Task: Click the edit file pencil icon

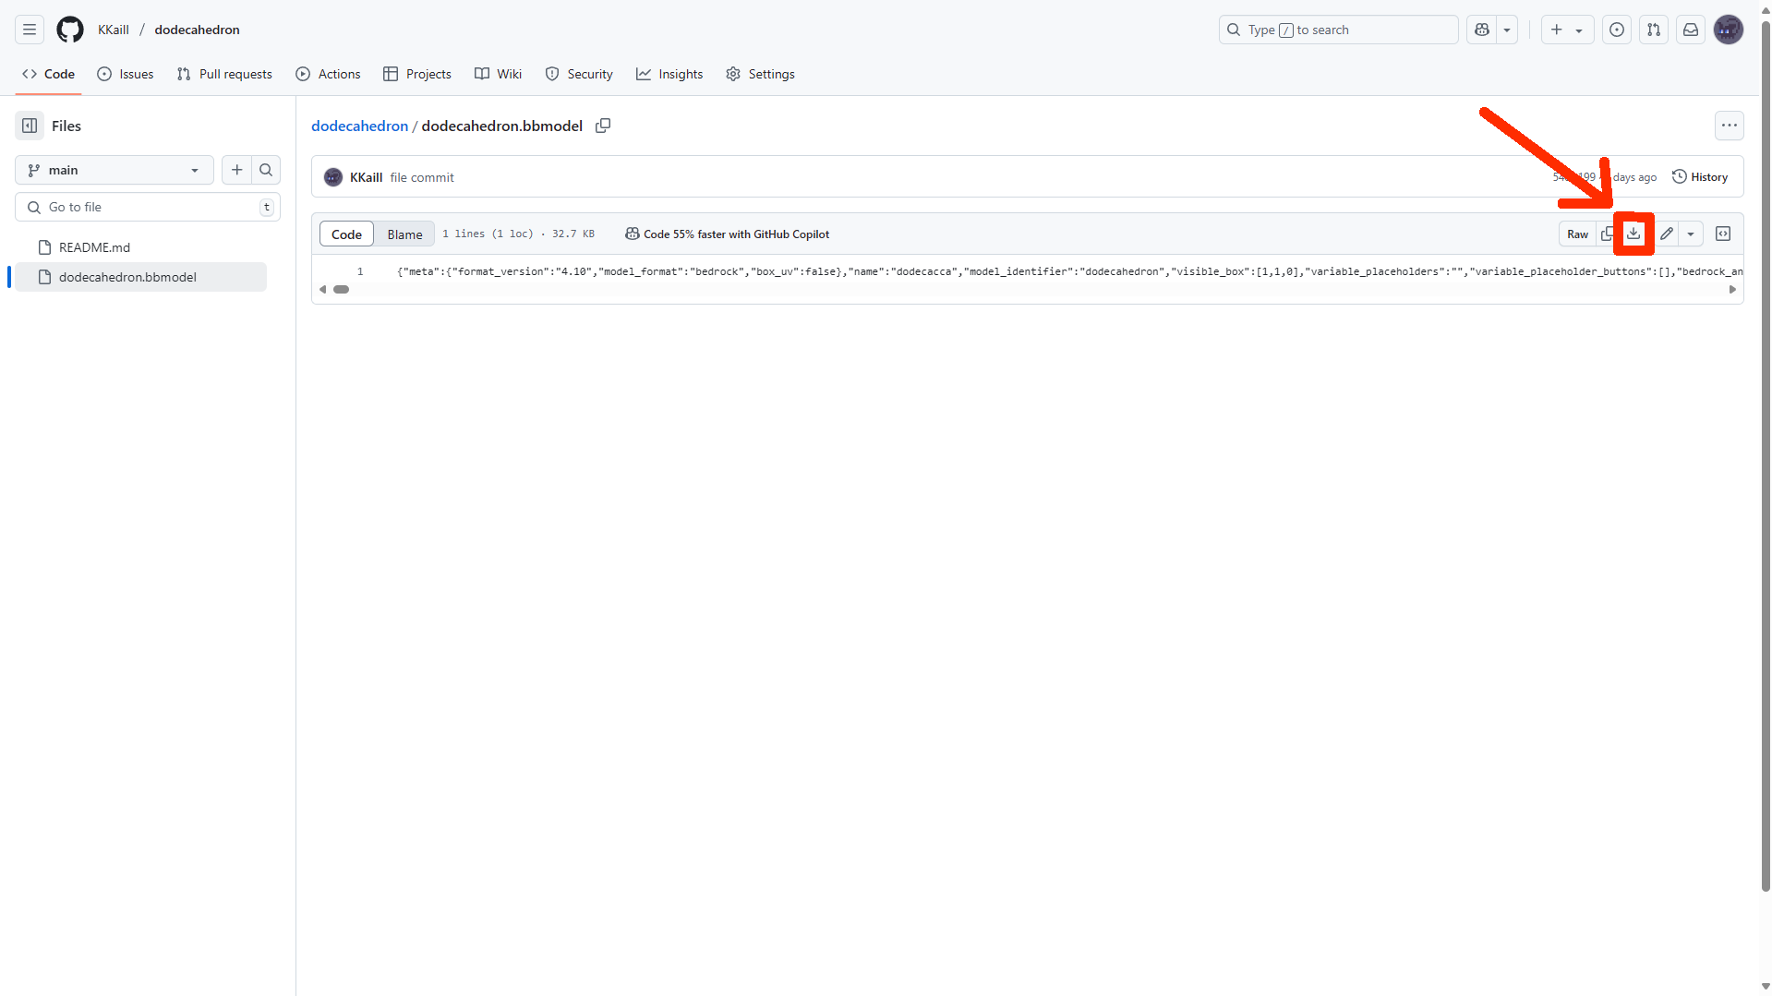Action: tap(1667, 234)
